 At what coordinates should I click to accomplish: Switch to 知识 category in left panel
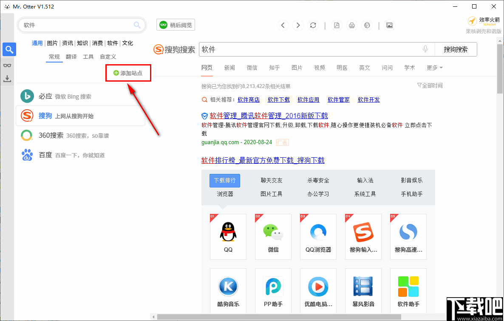82,43
